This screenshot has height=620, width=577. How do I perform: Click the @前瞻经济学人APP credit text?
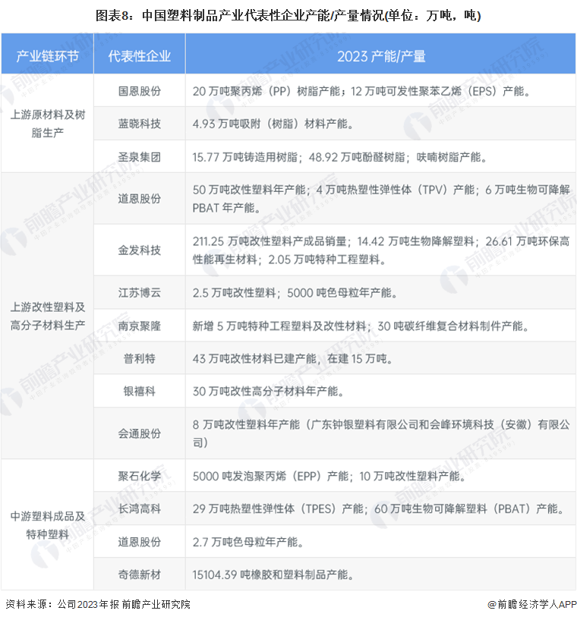[532, 604]
